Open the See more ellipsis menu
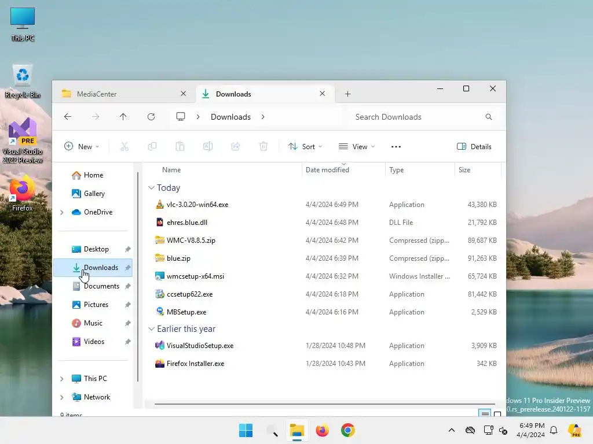This screenshot has width=593, height=444. pyautogui.click(x=396, y=146)
